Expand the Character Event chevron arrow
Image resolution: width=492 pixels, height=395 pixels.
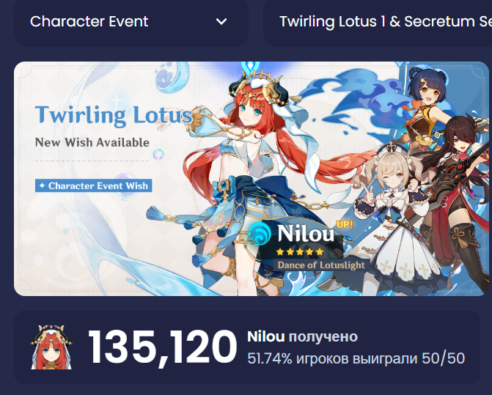pyautogui.click(x=221, y=22)
